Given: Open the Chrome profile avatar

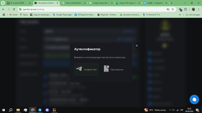Looking at the screenshot, I should tap(193, 9).
